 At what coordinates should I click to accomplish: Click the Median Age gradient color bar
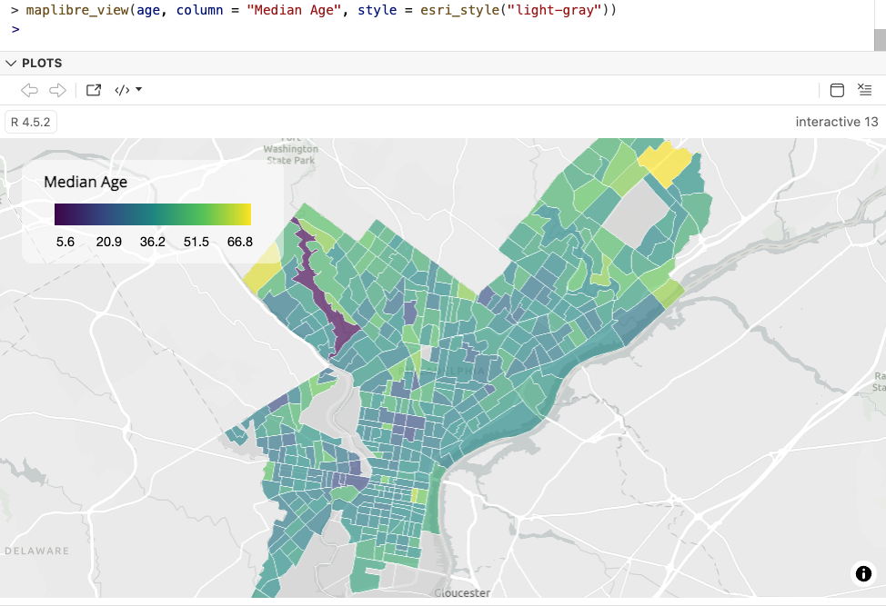152,214
